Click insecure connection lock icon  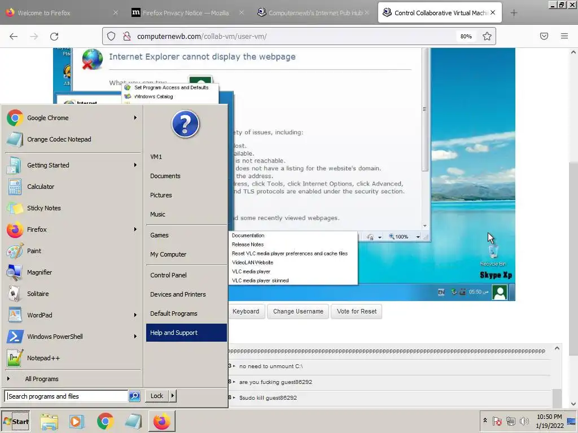[127, 36]
